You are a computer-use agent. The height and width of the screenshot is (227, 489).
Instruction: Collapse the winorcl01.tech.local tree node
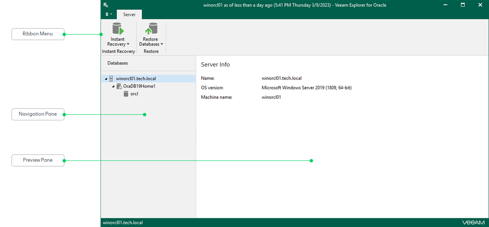106,79
